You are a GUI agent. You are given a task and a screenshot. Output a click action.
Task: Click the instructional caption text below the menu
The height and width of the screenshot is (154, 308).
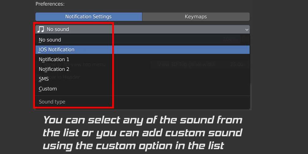tap(143, 133)
